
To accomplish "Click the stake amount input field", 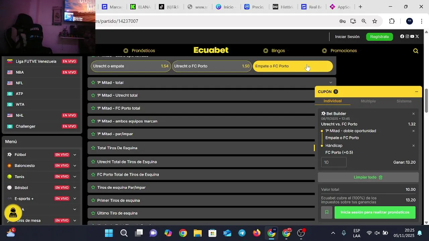I will coord(334,162).
